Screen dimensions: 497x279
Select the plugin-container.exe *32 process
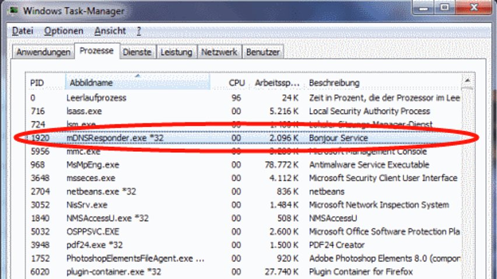point(244,272)
